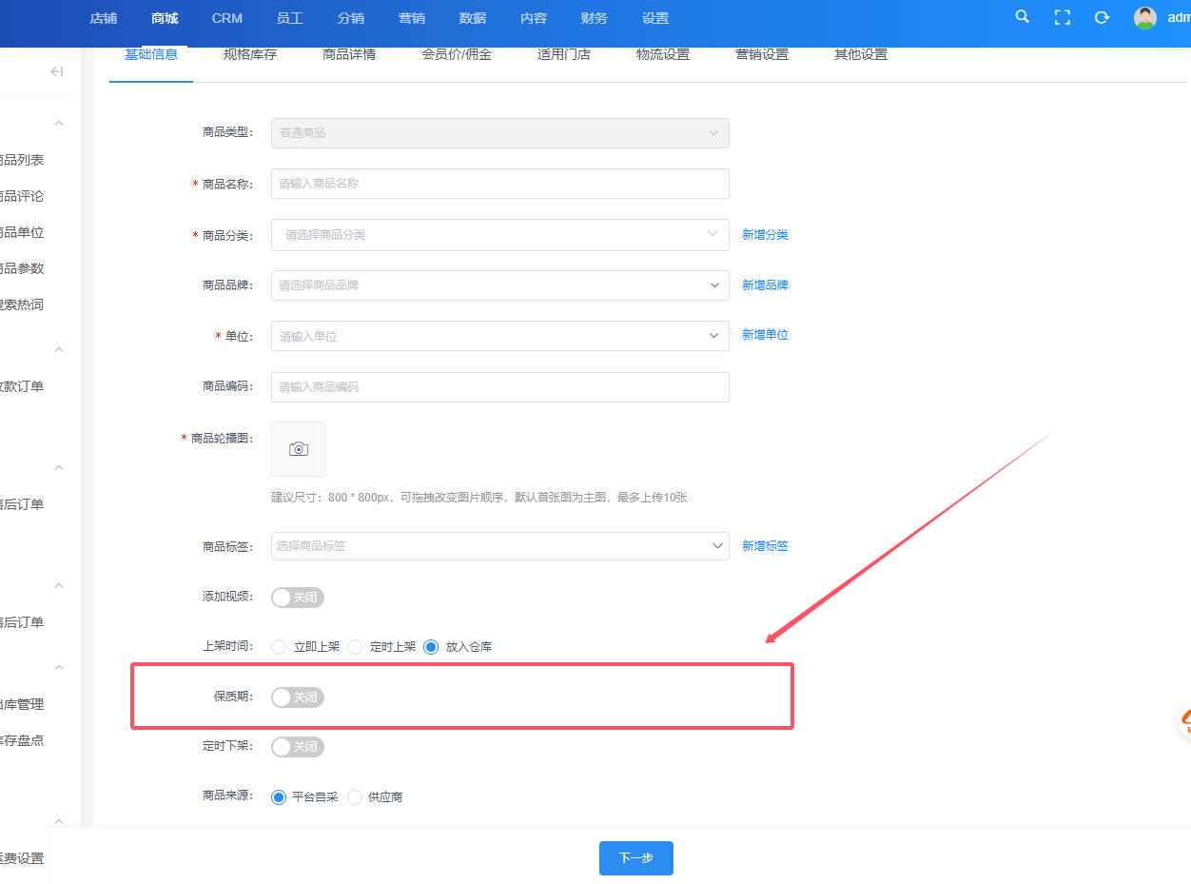Click the refresh icon in header
The width and height of the screenshot is (1191, 884).
point(1102,17)
